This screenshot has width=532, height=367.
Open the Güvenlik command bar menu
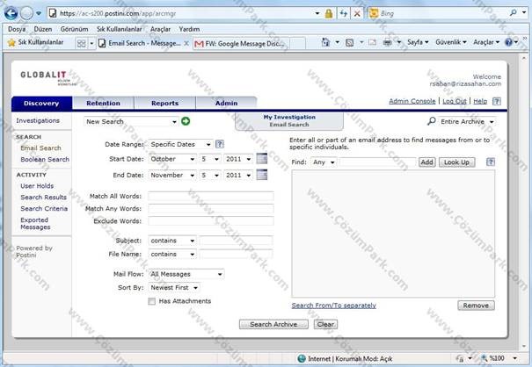tap(451, 42)
